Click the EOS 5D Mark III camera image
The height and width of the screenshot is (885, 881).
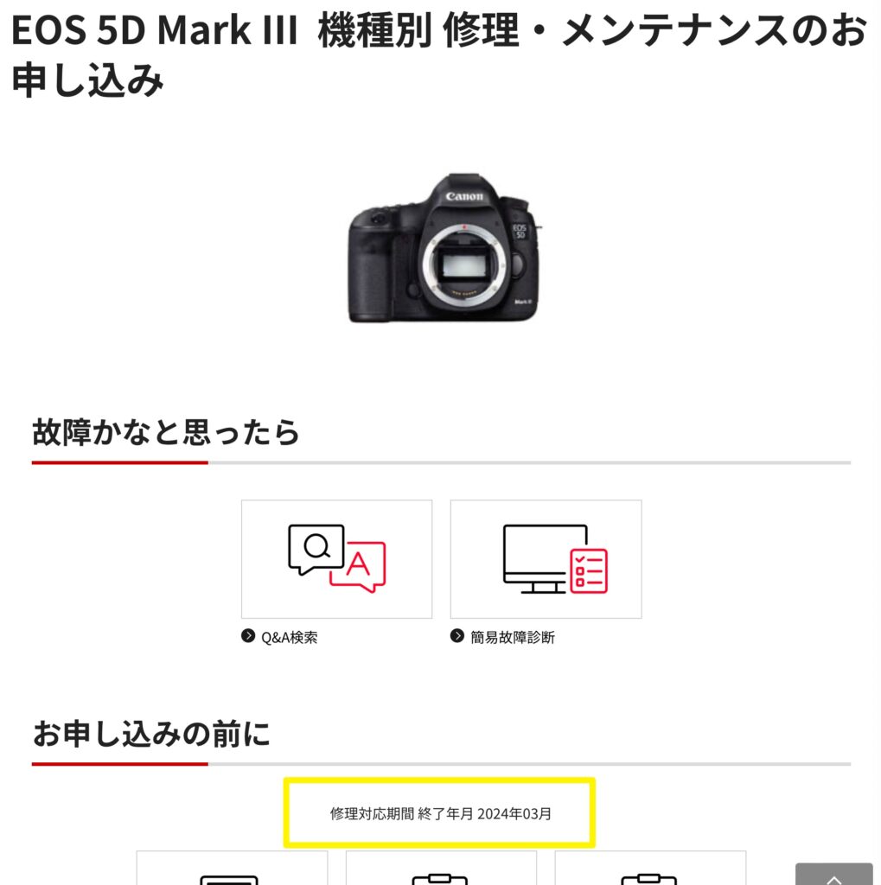(x=444, y=248)
